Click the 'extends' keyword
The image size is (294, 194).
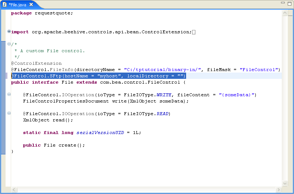point(87,83)
